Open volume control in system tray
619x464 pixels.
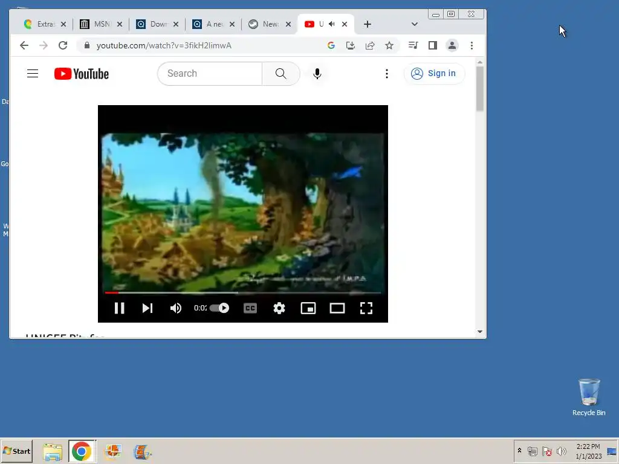pos(561,451)
